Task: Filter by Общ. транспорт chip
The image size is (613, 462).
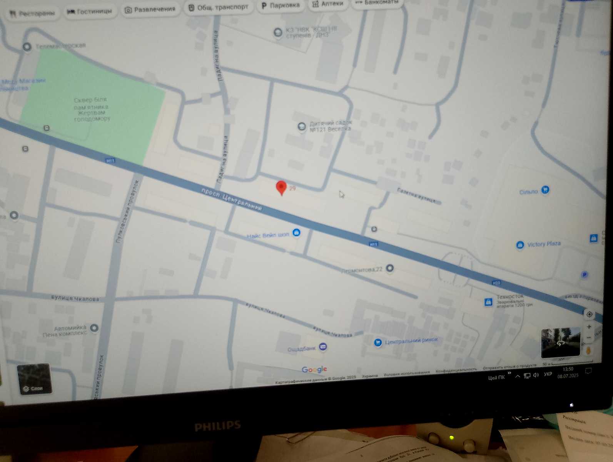Action: (x=218, y=7)
